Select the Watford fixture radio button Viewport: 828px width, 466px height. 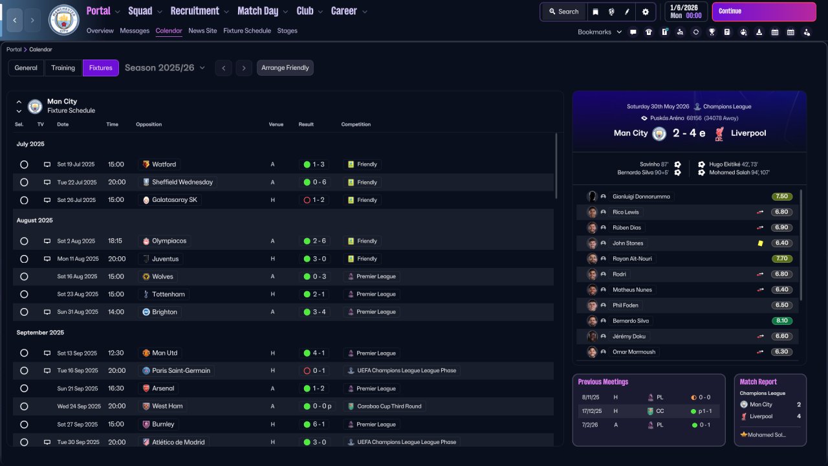point(24,164)
